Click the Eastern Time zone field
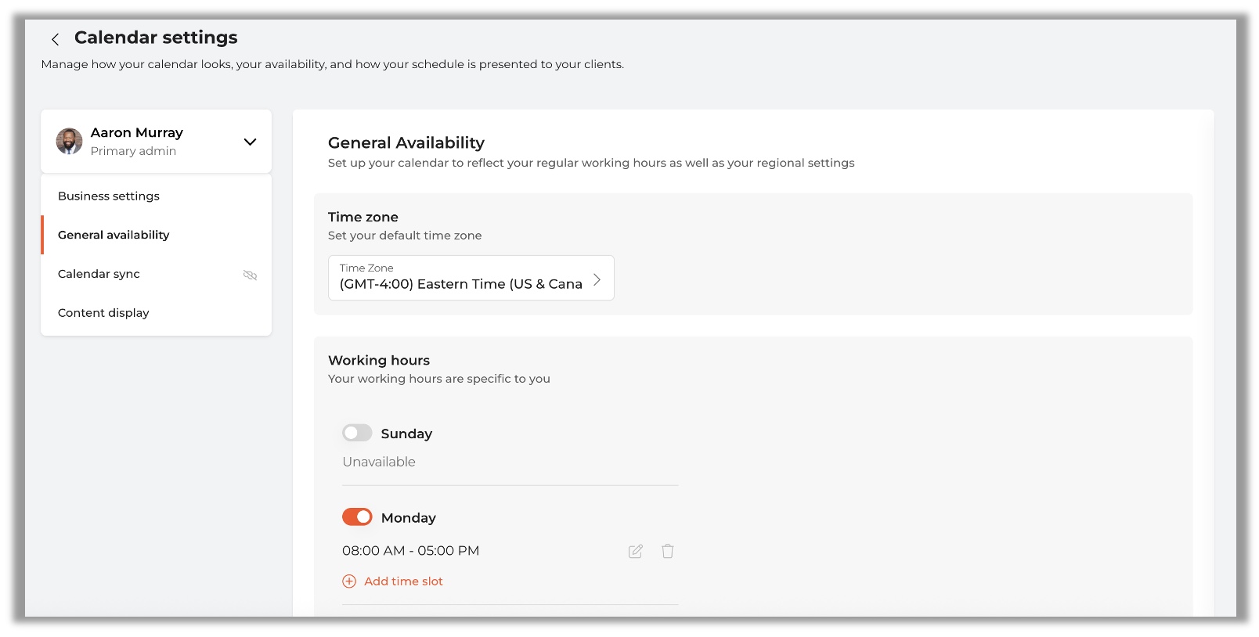1259x637 pixels. click(x=471, y=278)
